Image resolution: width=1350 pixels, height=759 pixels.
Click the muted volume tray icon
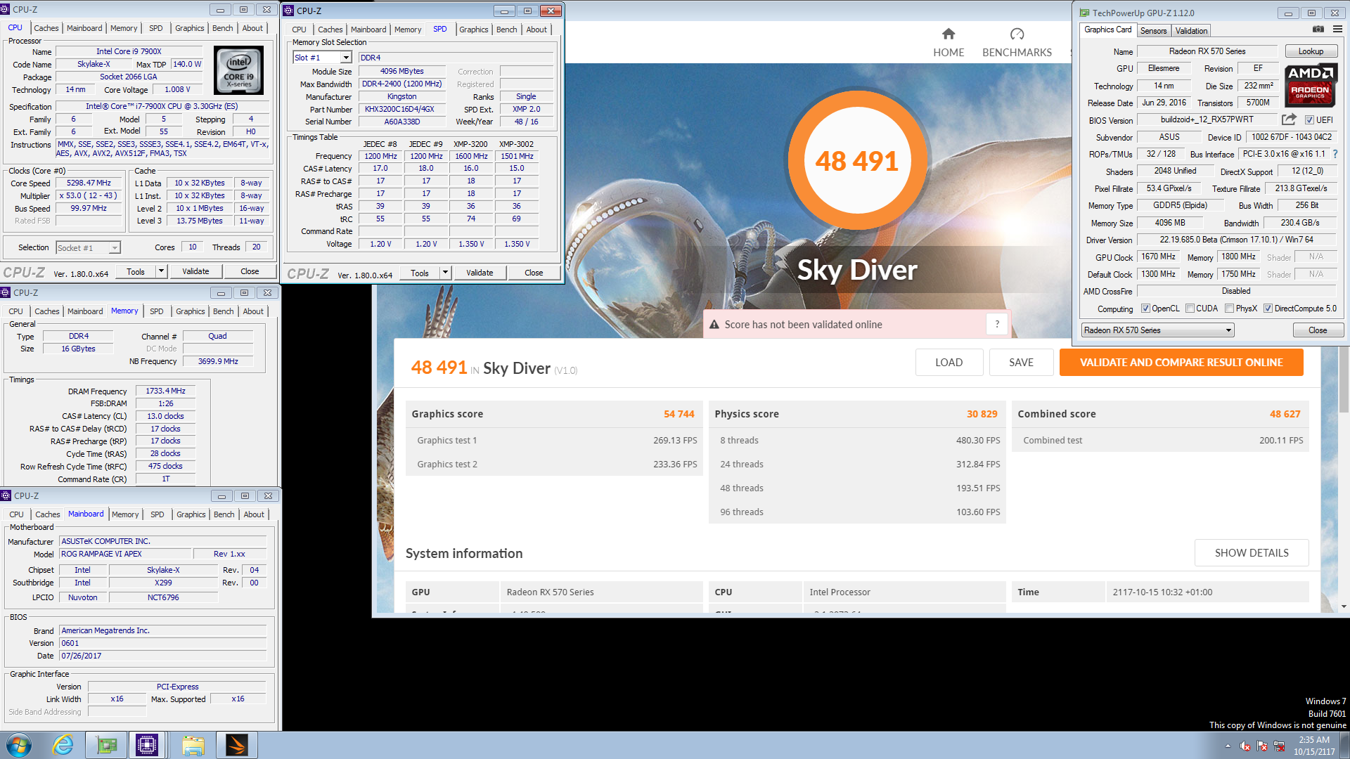[x=1245, y=746]
